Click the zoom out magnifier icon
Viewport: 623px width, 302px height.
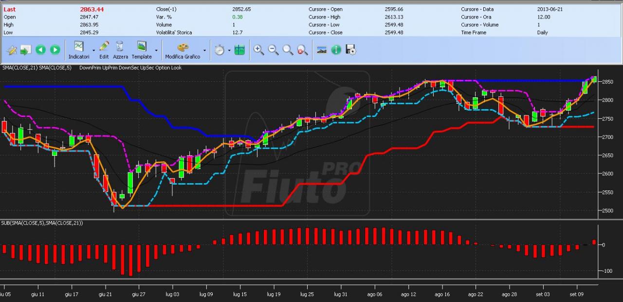[x=274, y=50]
